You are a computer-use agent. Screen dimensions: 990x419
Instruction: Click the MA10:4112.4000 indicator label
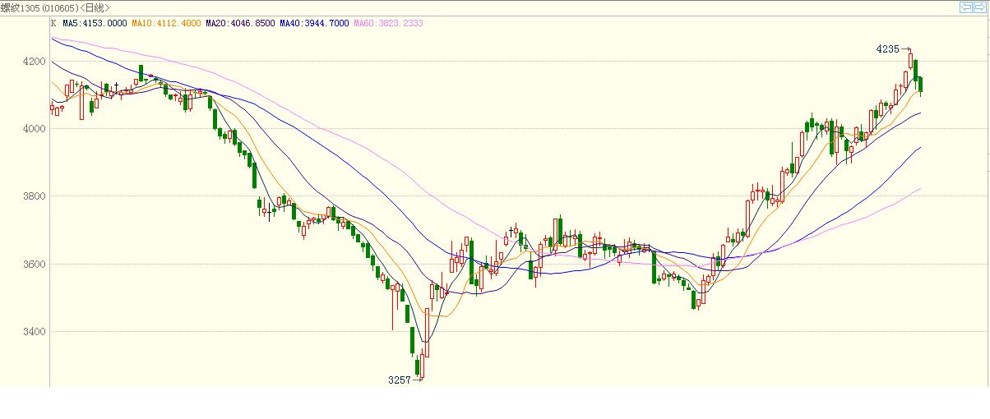click(167, 23)
